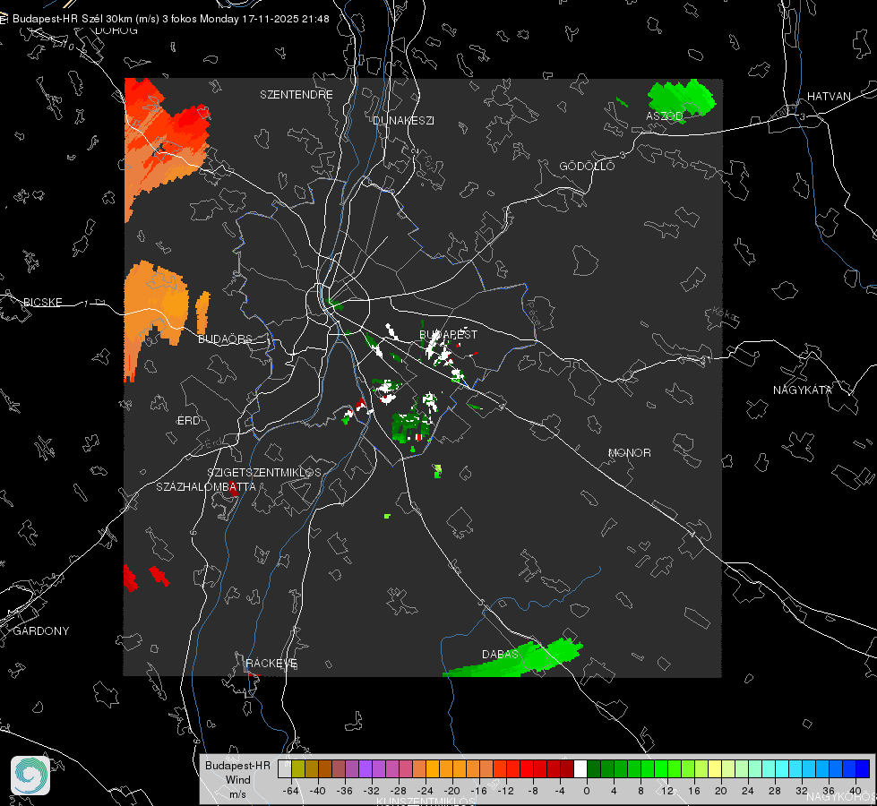Image resolution: width=877 pixels, height=806 pixels.
Task: Click the green wind echo near ASZÓD
Action: coord(681,99)
